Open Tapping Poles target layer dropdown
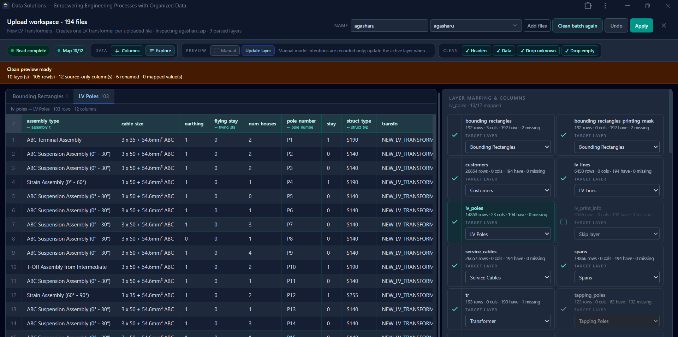The image size is (678, 337). [x=617, y=321]
